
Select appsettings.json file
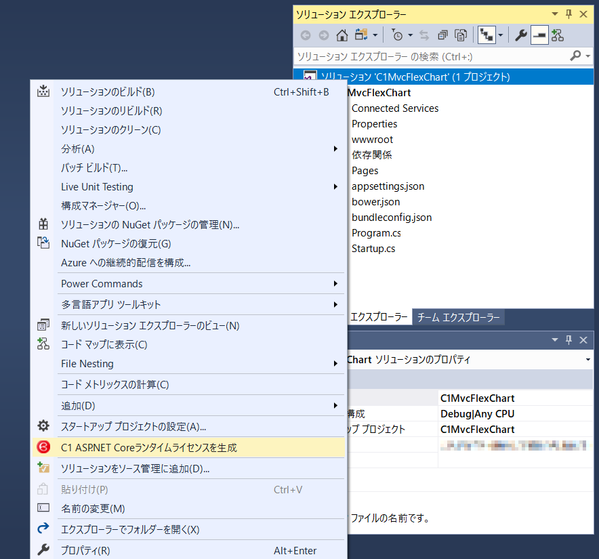(x=388, y=186)
